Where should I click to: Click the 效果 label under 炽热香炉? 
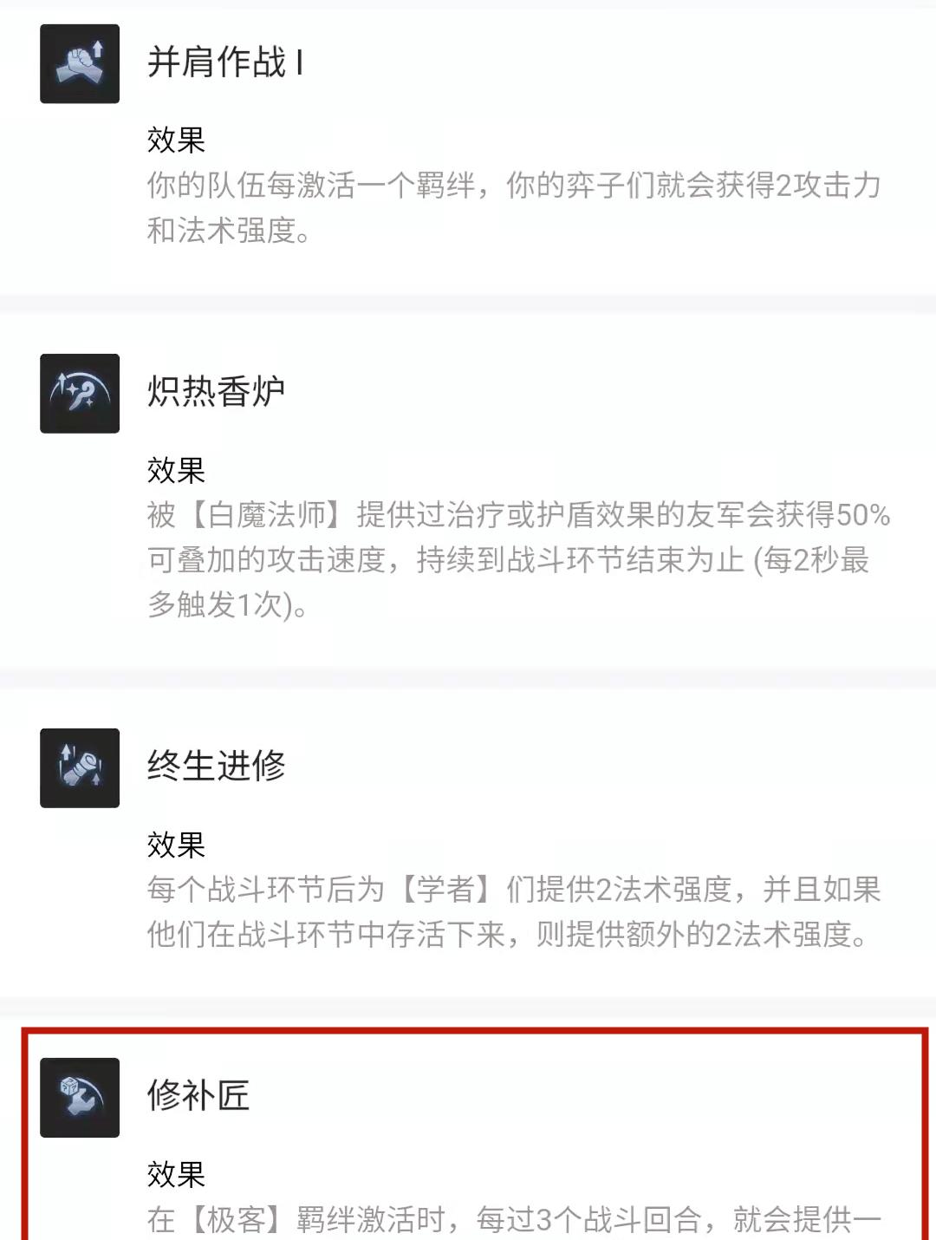[x=176, y=470]
